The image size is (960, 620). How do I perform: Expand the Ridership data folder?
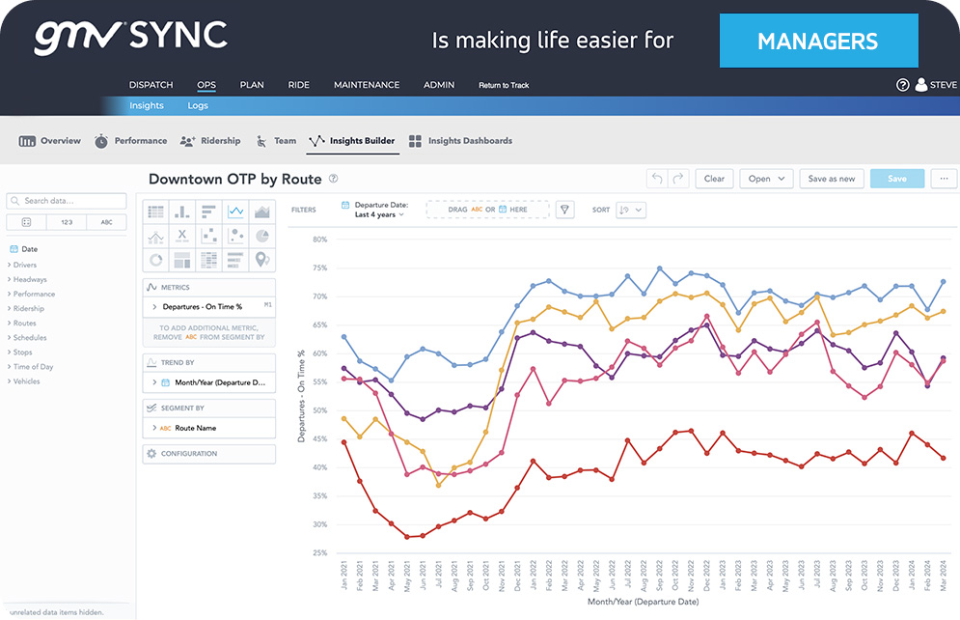[x=29, y=308]
